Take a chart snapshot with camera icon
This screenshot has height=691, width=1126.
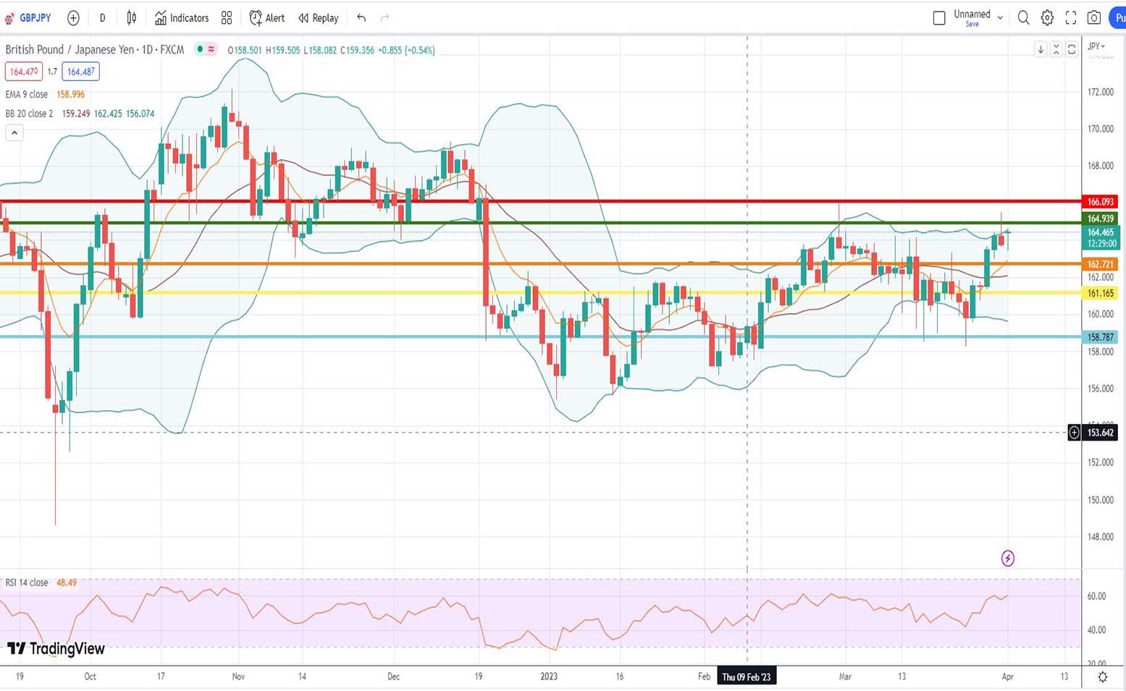pyautogui.click(x=1094, y=18)
